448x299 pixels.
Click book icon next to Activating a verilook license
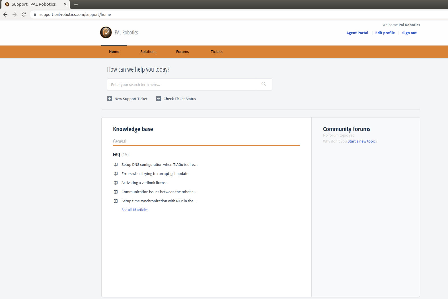[x=116, y=183]
